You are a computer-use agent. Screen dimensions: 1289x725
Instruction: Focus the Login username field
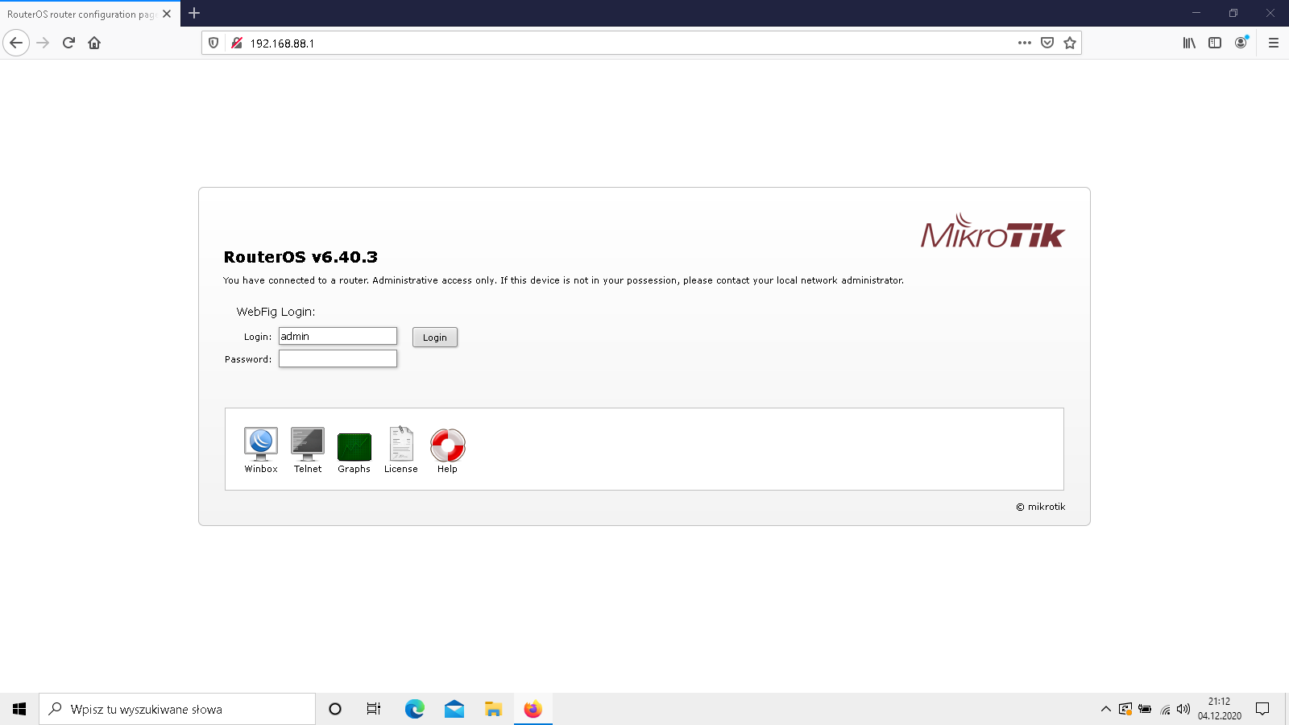pos(338,336)
